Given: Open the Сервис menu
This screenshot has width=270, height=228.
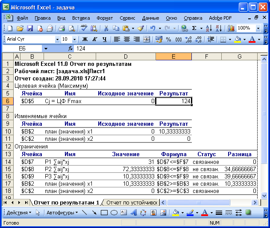Looking at the screenshot, I should coord(127,18).
